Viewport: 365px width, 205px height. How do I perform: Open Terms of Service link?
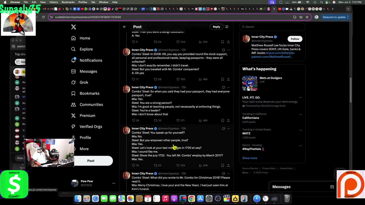click(x=250, y=168)
